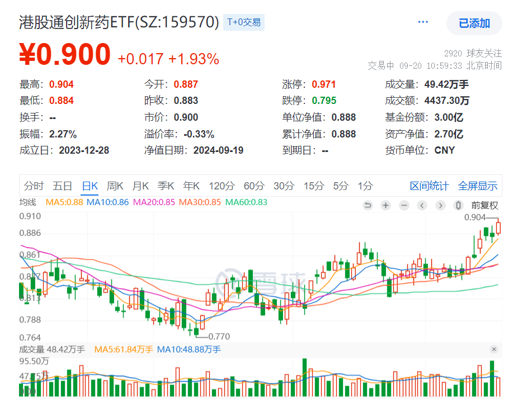Click the 最高 0.904 value

coord(61,84)
